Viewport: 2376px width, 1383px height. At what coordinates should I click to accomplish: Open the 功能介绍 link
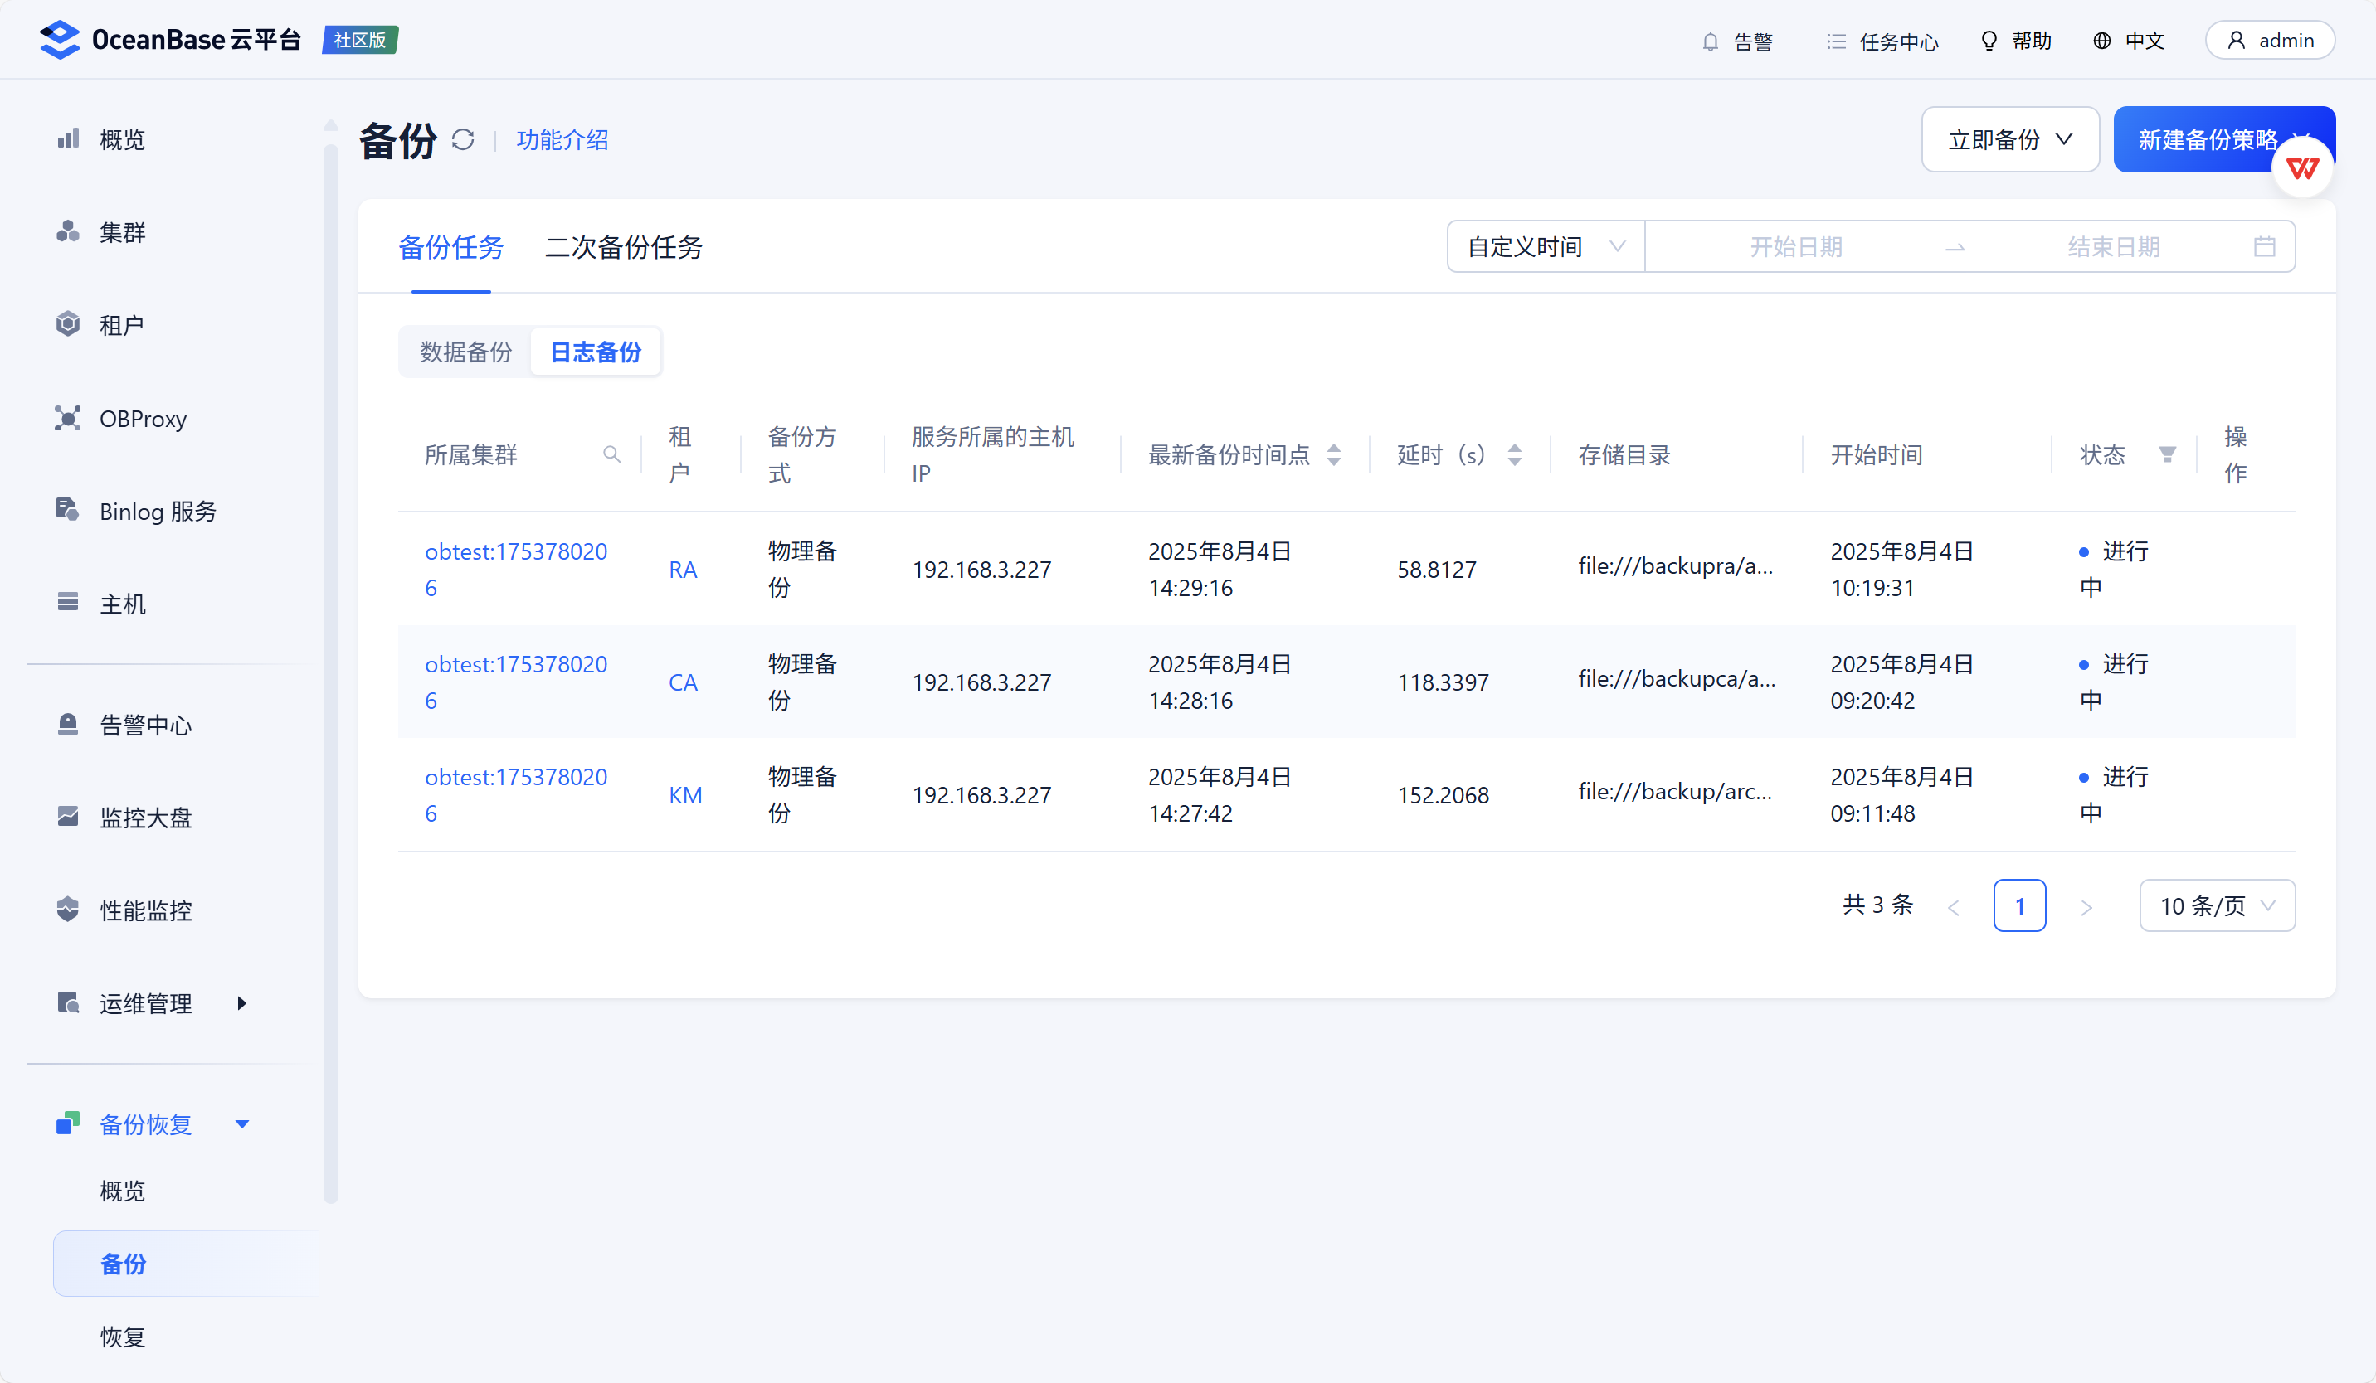pyautogui.click(x=562, y=139)
